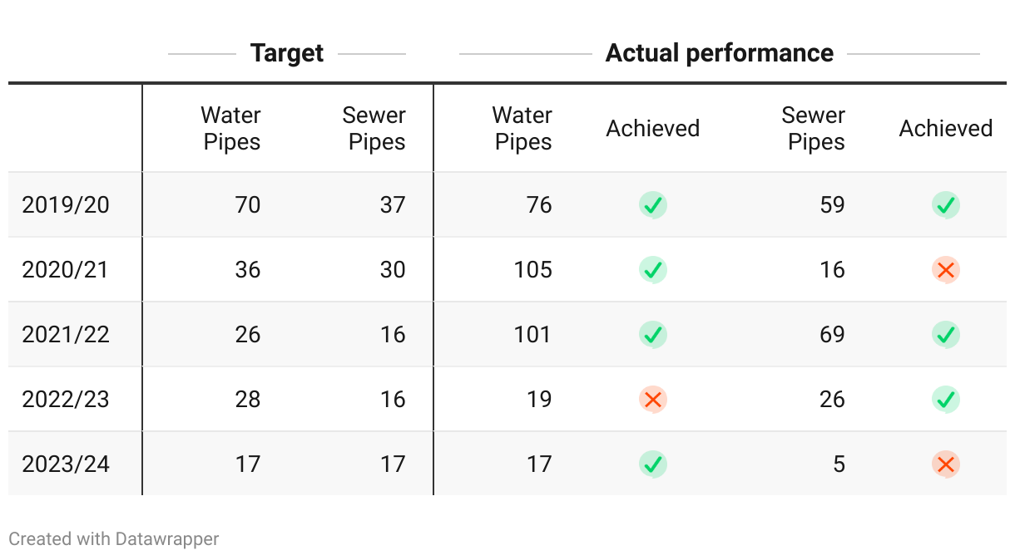1015x560 pixels.
Task: Click the 2021/22 sewer pipes green checkmark
Action: [x=946, y=334]
